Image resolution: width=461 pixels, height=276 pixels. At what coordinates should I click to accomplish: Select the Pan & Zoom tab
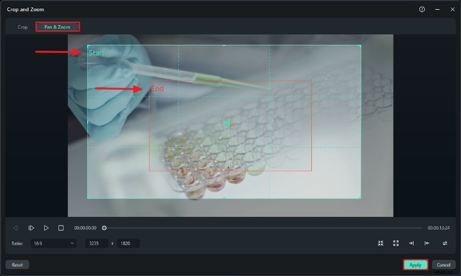57,27
